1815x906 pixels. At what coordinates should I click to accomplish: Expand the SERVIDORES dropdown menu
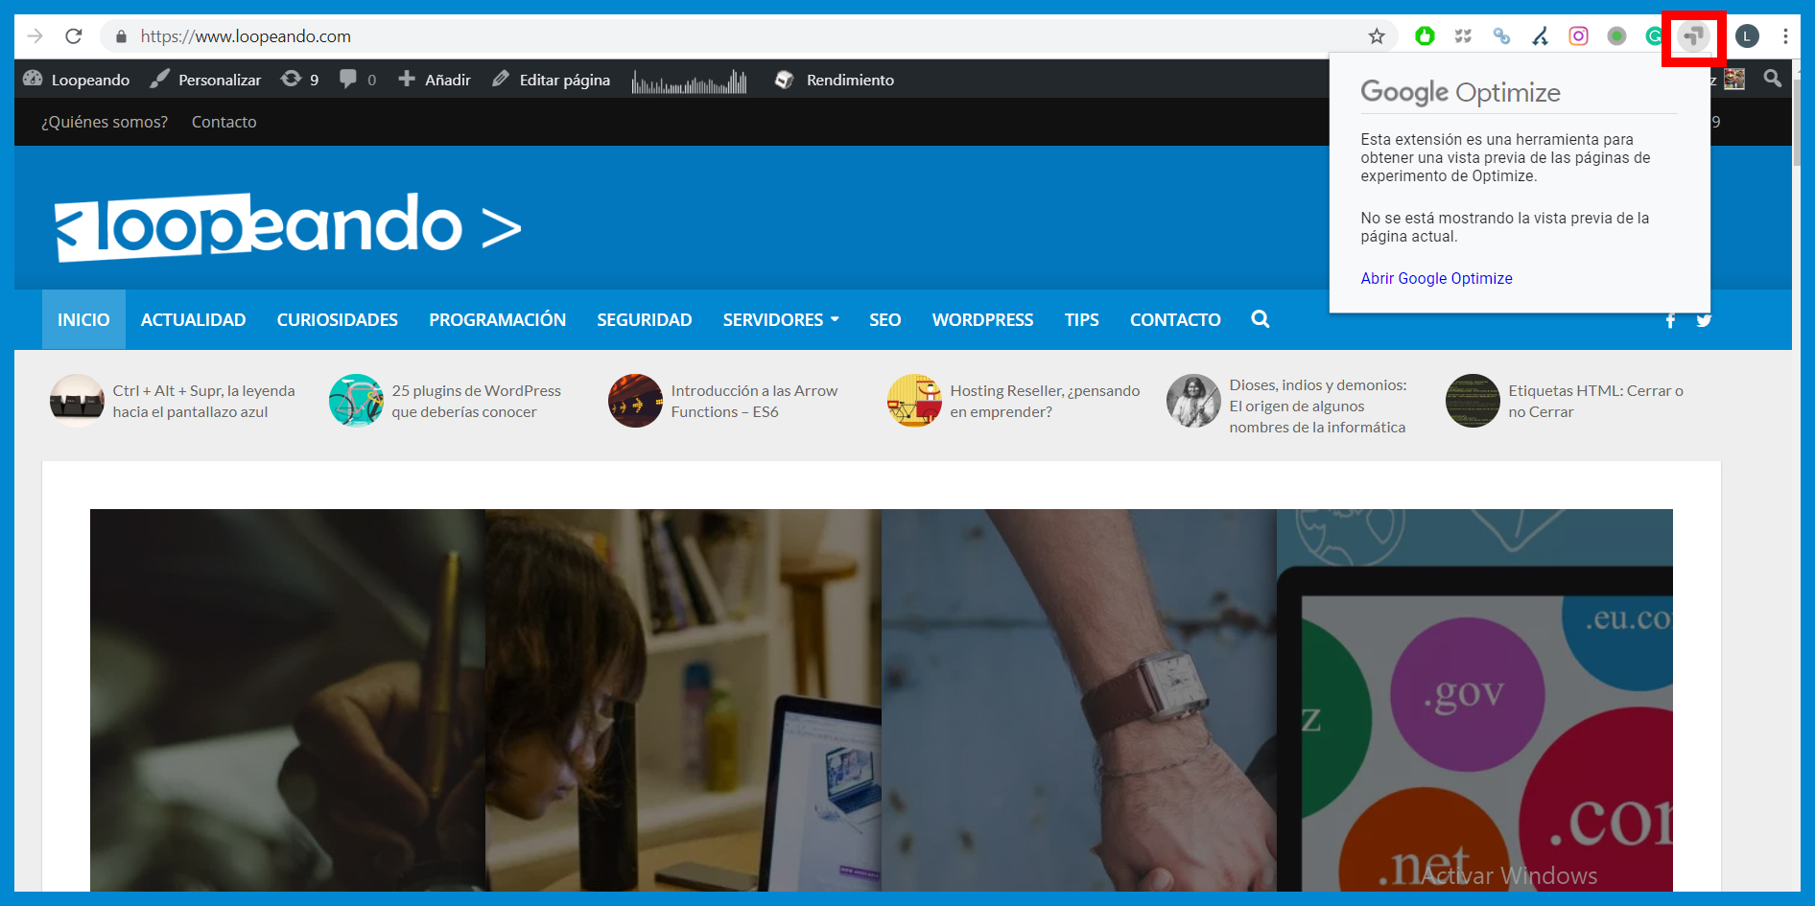point(781,319)
